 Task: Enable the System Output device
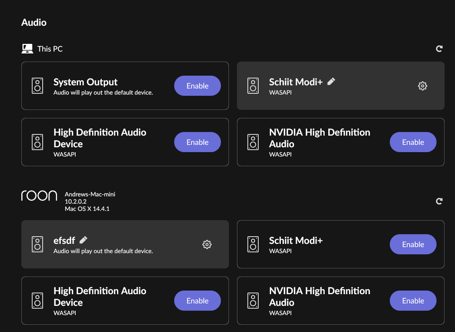[x=197, y=86]
